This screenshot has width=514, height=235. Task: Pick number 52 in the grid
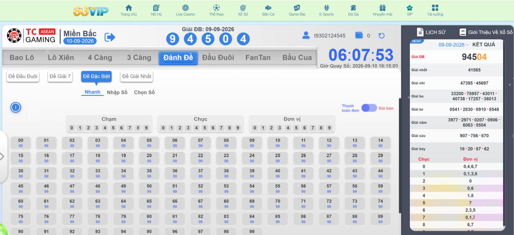[x=200, y=188]
